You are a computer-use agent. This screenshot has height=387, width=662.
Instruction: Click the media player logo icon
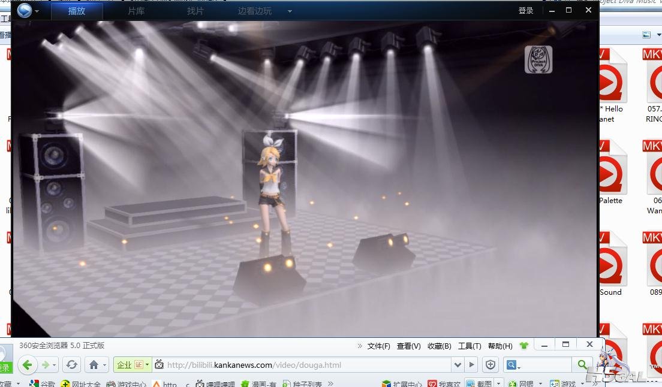coord(25,10)
